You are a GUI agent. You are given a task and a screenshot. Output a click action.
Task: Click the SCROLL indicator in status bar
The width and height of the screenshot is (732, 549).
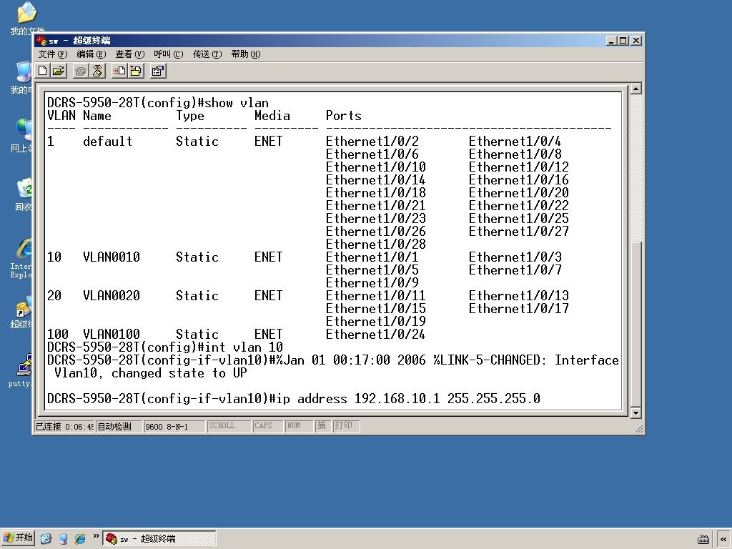coord(228,426)
